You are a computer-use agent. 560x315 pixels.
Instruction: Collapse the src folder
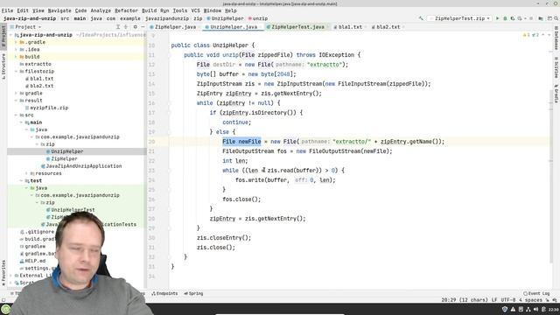[16, 115]
